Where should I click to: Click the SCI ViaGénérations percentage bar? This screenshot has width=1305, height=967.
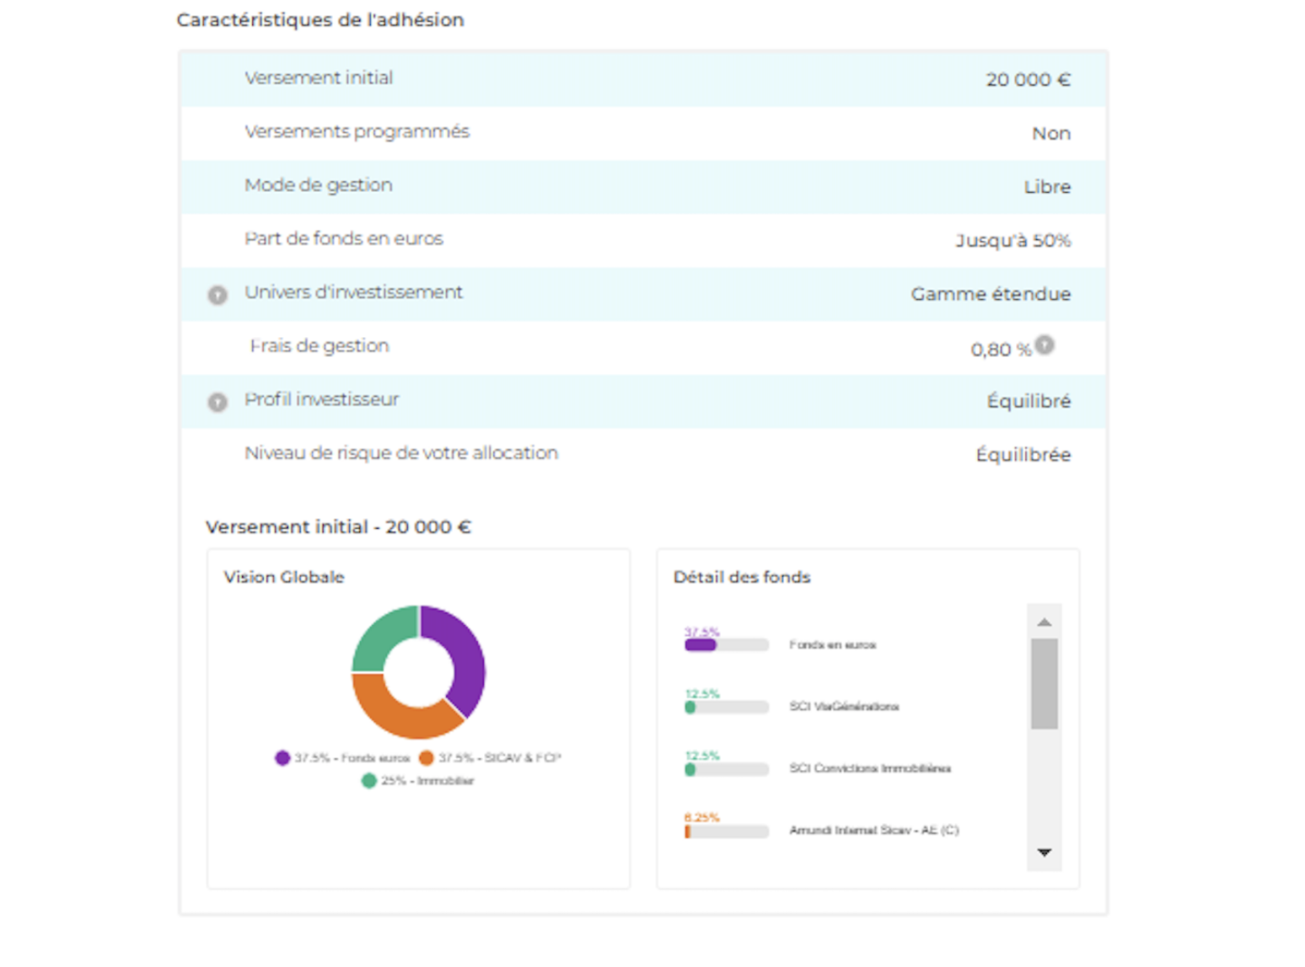tap(726, 708)
